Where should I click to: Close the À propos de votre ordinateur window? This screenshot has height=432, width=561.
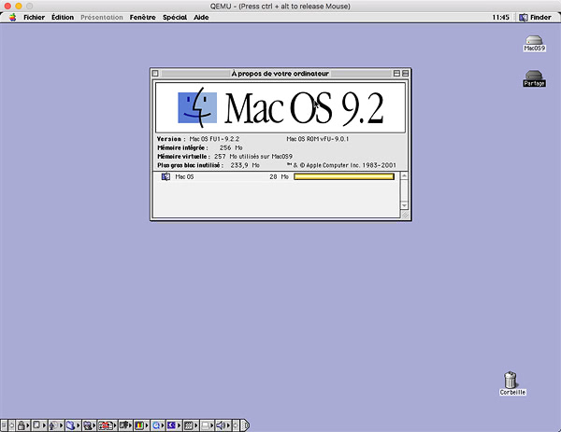(155, 73)
